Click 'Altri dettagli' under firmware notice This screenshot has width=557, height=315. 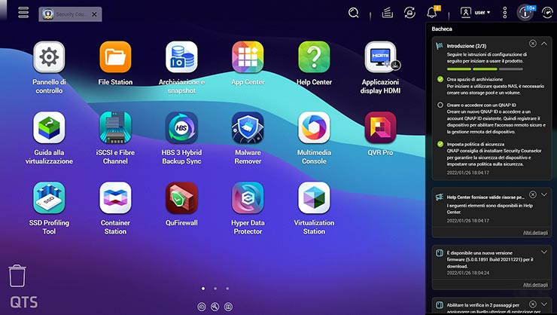(535, 285)
